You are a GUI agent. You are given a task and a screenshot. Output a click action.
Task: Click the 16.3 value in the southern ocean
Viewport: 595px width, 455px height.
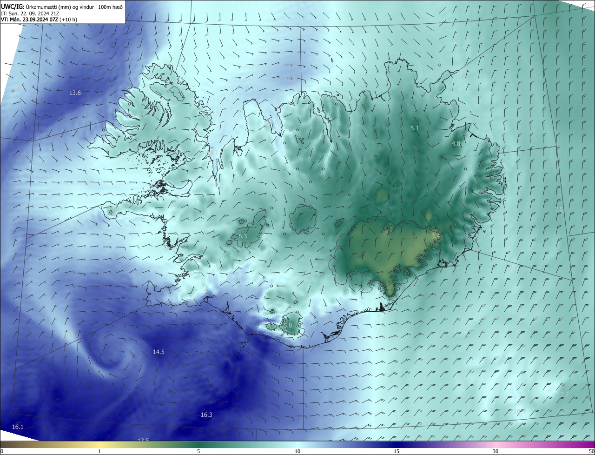[206, 415]
